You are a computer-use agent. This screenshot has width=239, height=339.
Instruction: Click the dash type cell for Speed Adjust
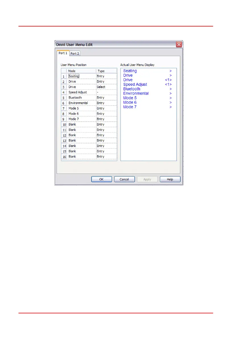pos(106,92)
